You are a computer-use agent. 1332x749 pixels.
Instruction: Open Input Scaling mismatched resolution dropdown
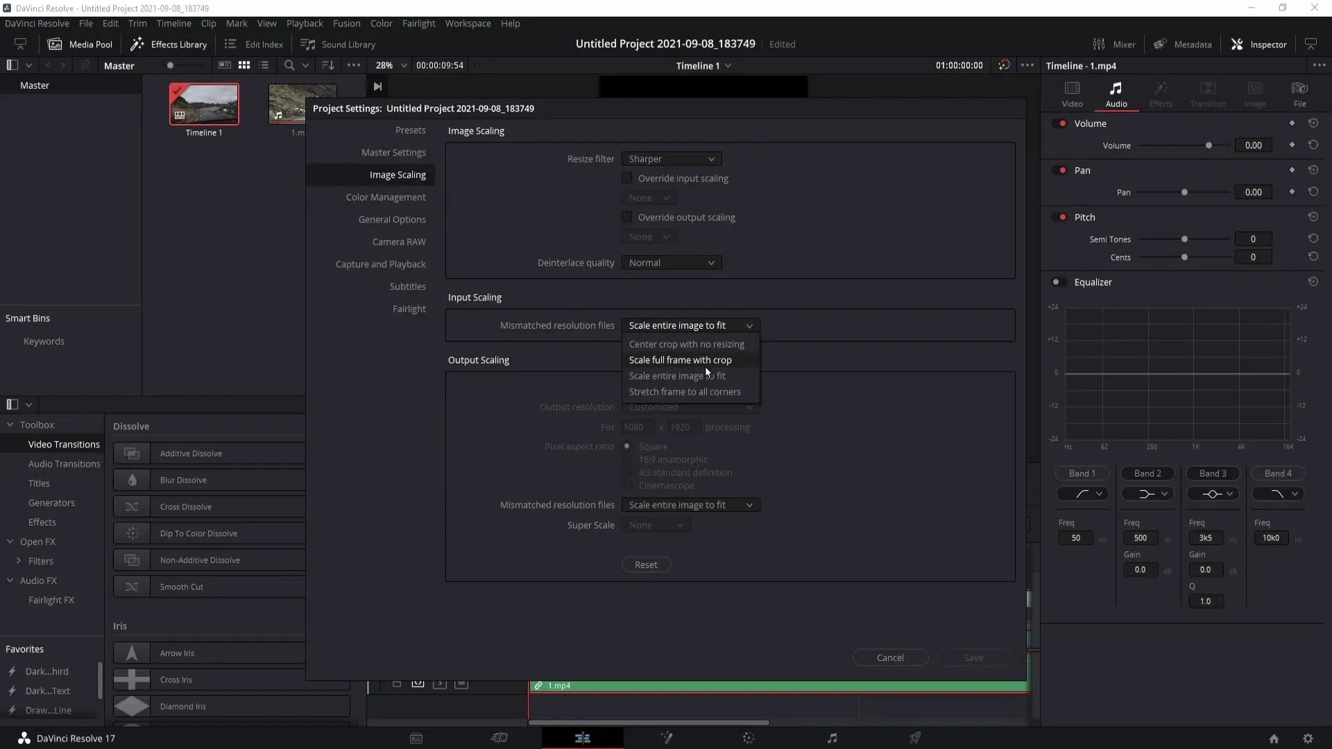(691, 325)
